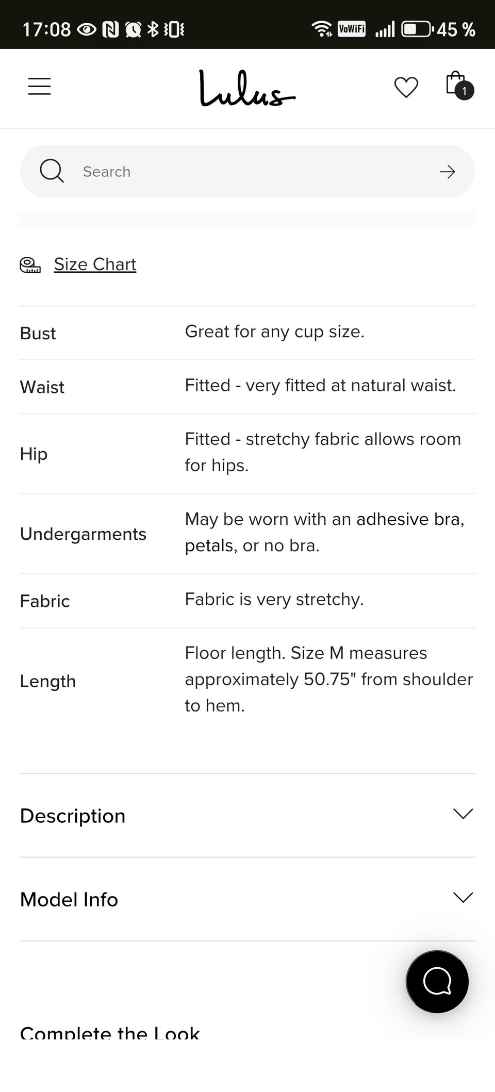Tap the Description chevron arrow

[463, 814]
